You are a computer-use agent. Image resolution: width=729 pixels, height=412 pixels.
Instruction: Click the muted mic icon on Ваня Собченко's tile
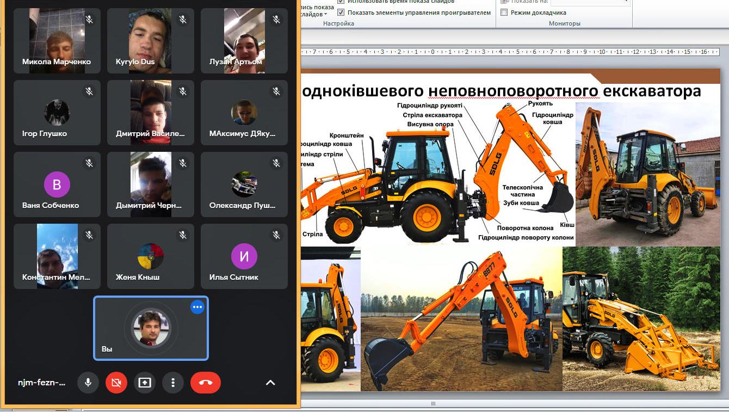pyautogui.click(x=89, y=163)
